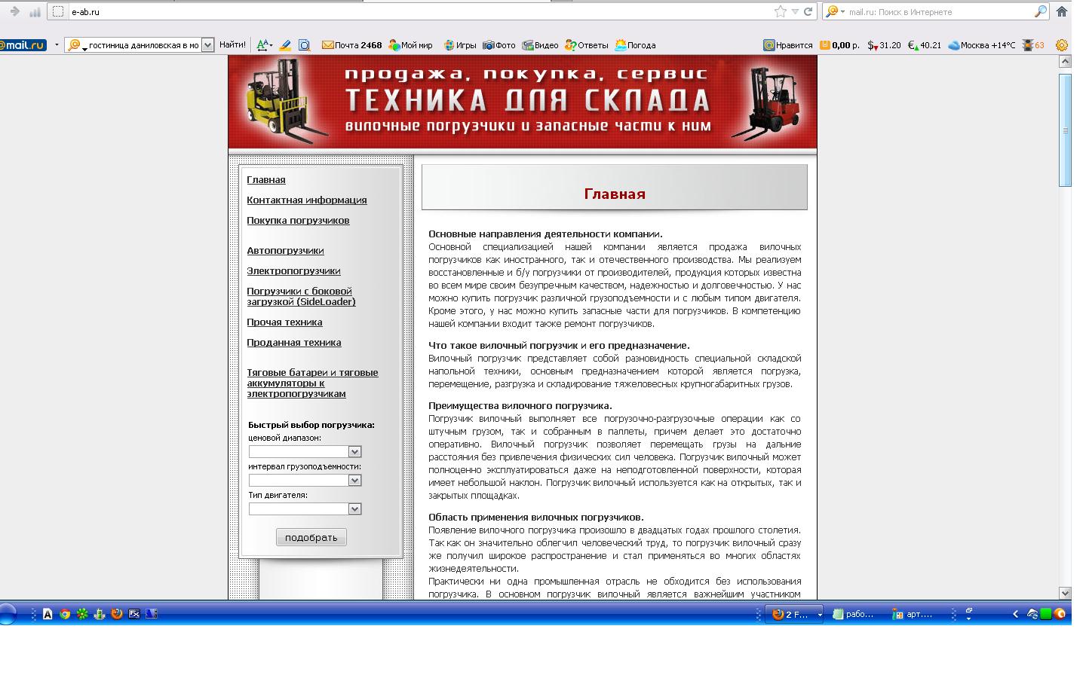1086x678 pixels.
Task: Launch Chrome from the quick launch bar
Action: coord(65,614)
